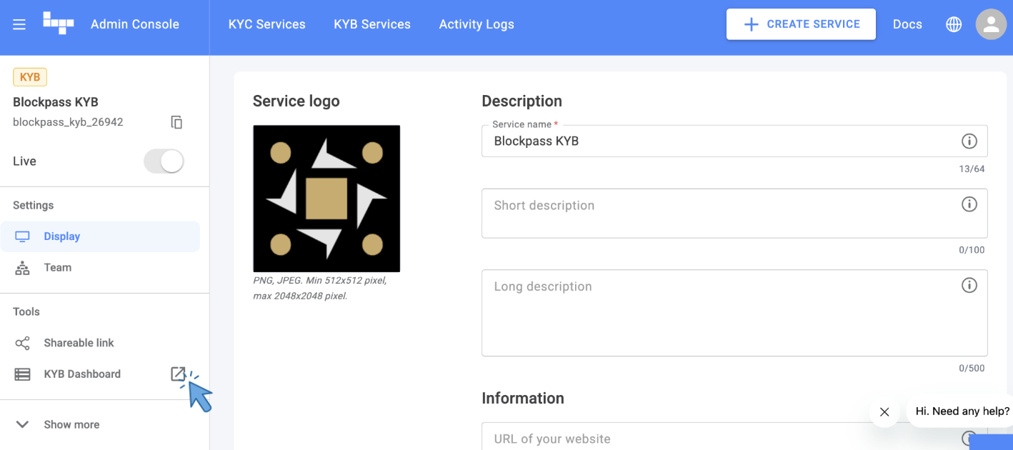1013x450 pixels.
Task: Click info icon in Long description field
Action: coord(969,285)
